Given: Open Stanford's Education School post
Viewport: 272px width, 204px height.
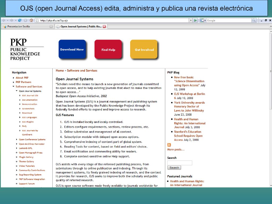Looking at the screenshot, I should point(188,136).
